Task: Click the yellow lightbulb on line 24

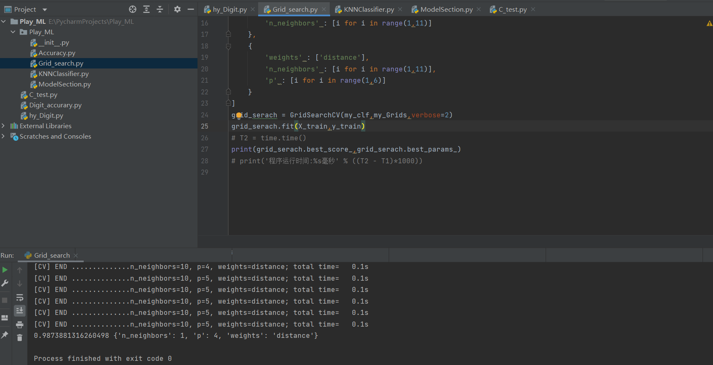Action: 239,115
